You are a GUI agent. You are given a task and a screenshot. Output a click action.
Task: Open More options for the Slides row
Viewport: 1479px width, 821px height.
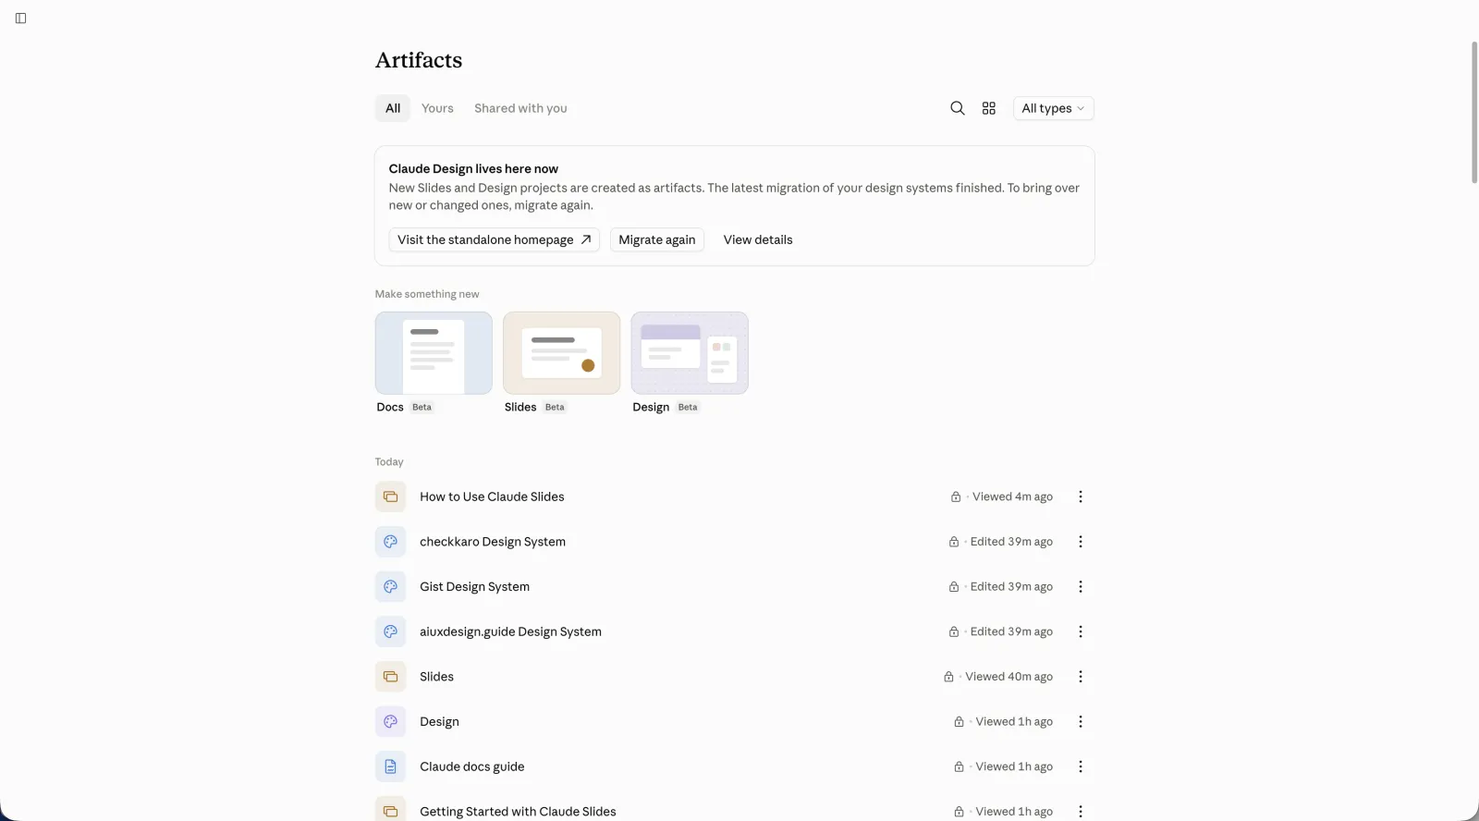(x=1080, y=677)
